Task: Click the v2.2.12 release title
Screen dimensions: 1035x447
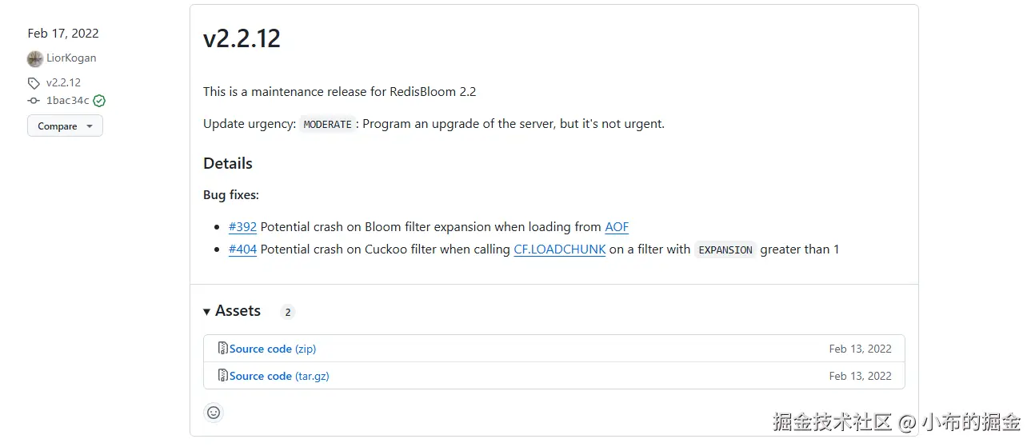Action: (x=242, y=39)
